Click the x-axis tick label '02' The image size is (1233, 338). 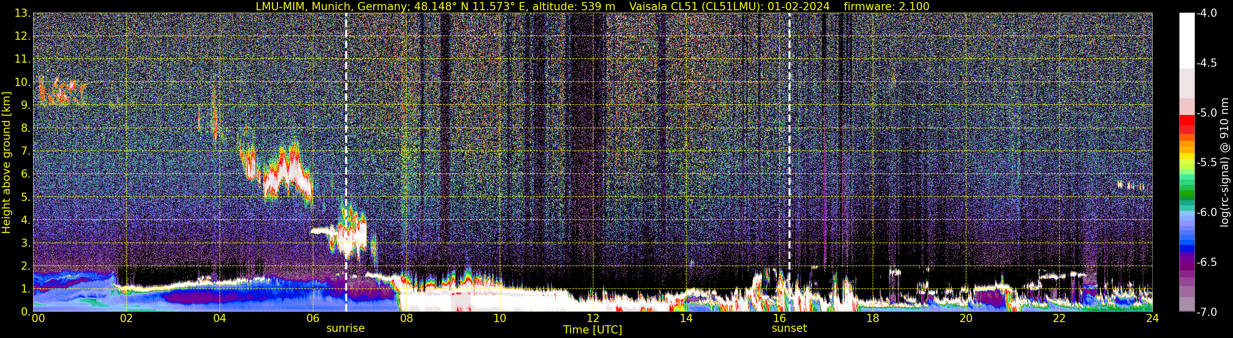tap(126, 318)
